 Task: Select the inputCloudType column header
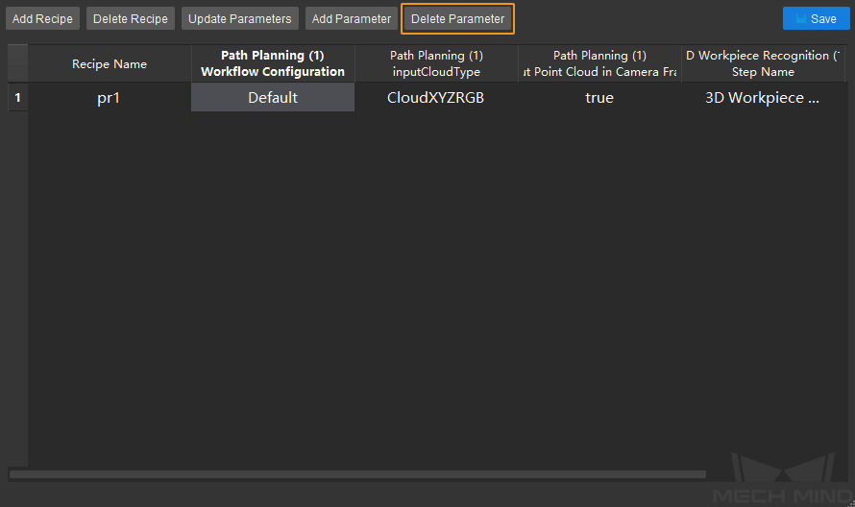coord(436,63)
